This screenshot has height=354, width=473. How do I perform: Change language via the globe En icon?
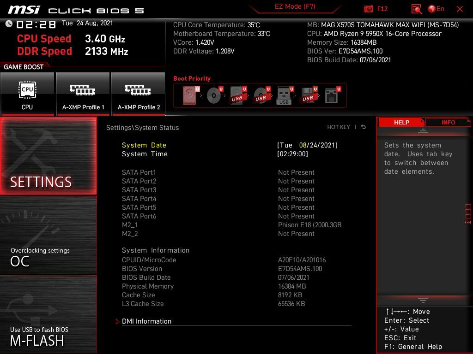(x=436, y=9)
